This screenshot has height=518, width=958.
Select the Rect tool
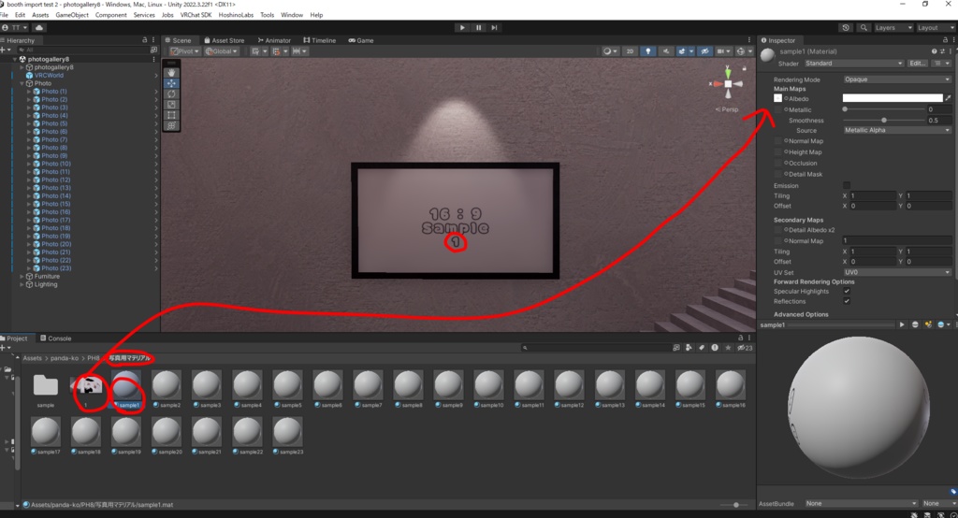click(x=172, y=115)
